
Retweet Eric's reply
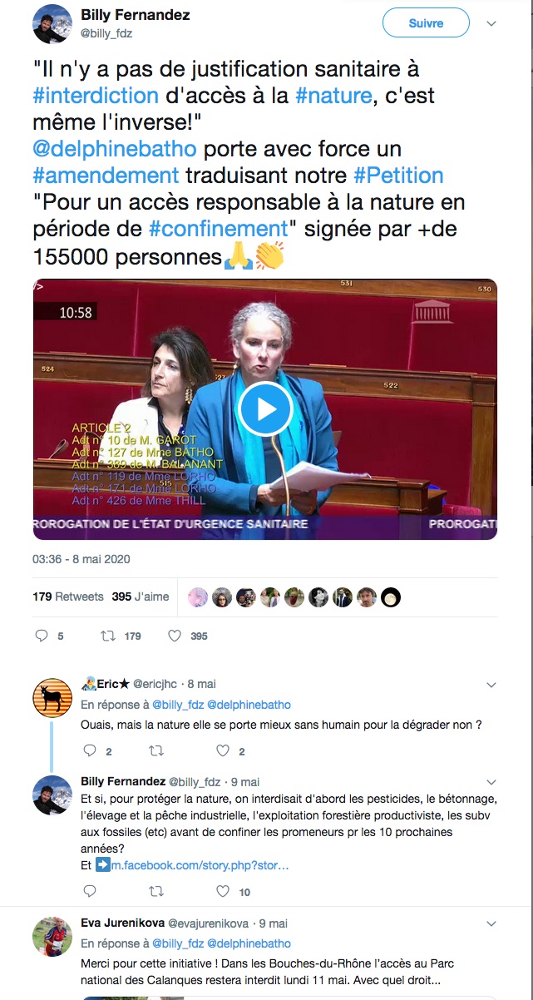tap(155, 750)
